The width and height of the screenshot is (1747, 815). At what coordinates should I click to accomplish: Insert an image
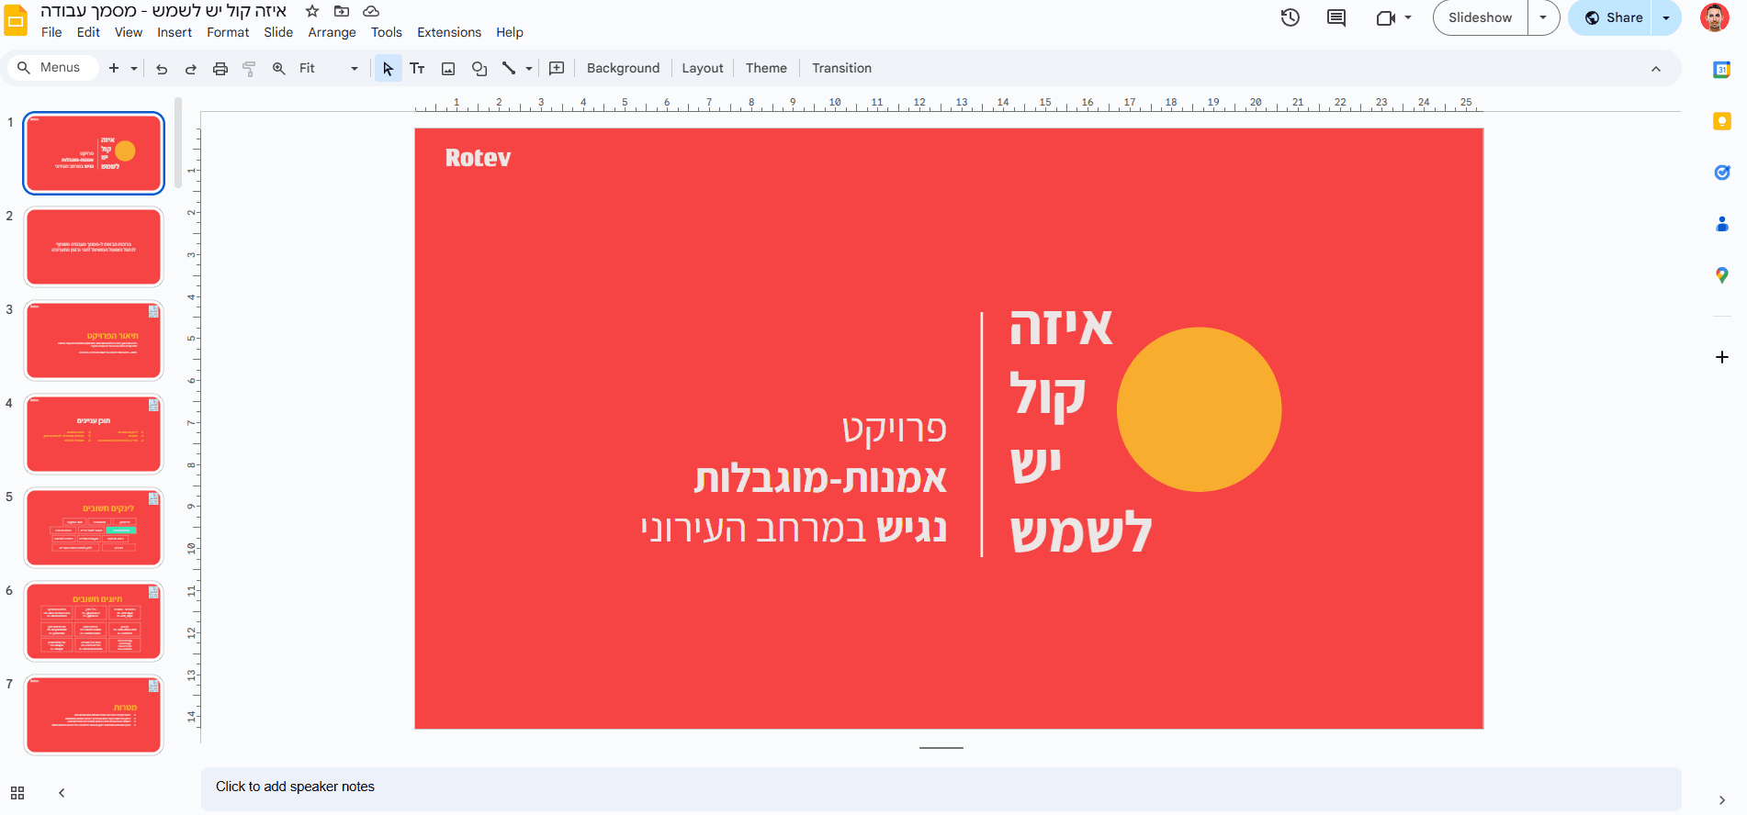(x=448, y=68)
